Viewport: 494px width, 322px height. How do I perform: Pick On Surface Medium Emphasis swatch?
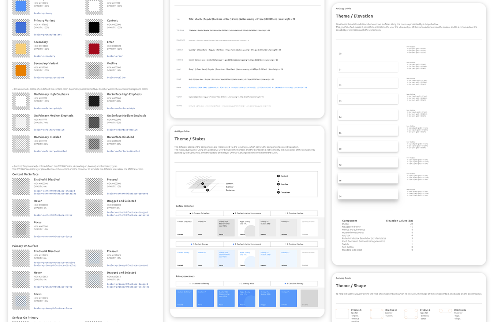pyautogui.click(x=94, y=122)
